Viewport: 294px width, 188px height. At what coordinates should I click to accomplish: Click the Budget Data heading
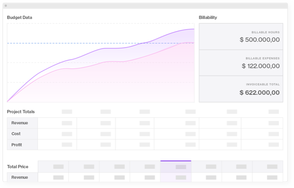tap(20, 18)
